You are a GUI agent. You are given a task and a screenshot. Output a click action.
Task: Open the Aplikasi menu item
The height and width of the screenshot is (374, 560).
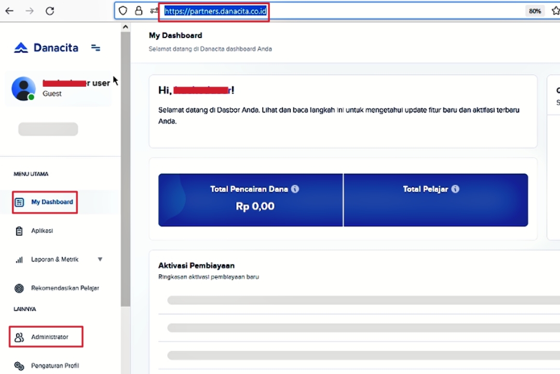(42, 231)
